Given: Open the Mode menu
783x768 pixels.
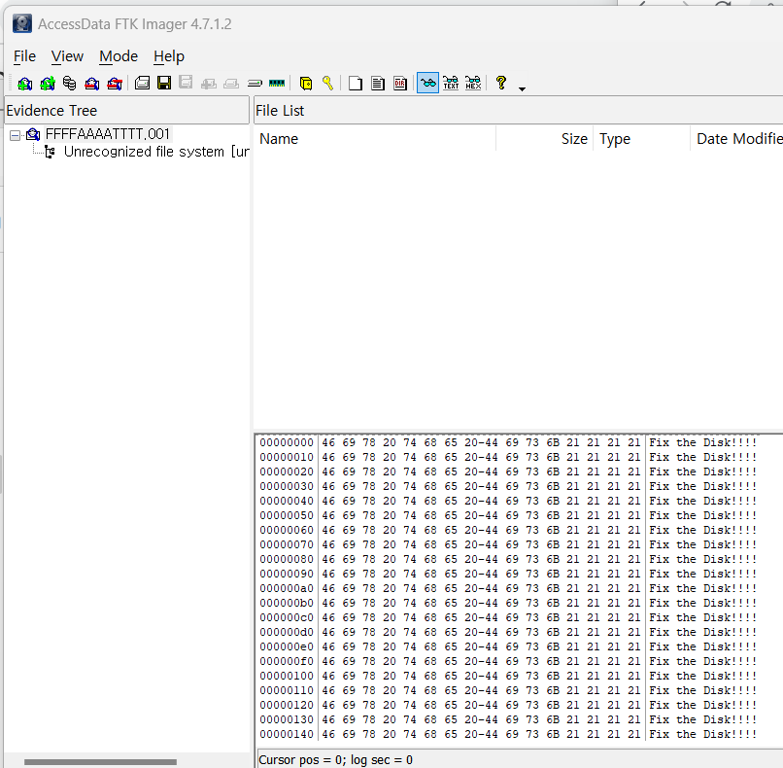Looking at the screenshot, I should (x=119, y=56).
